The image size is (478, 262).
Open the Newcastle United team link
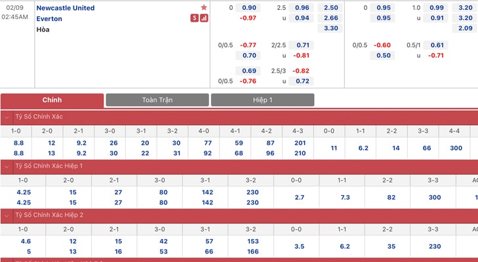66,8
